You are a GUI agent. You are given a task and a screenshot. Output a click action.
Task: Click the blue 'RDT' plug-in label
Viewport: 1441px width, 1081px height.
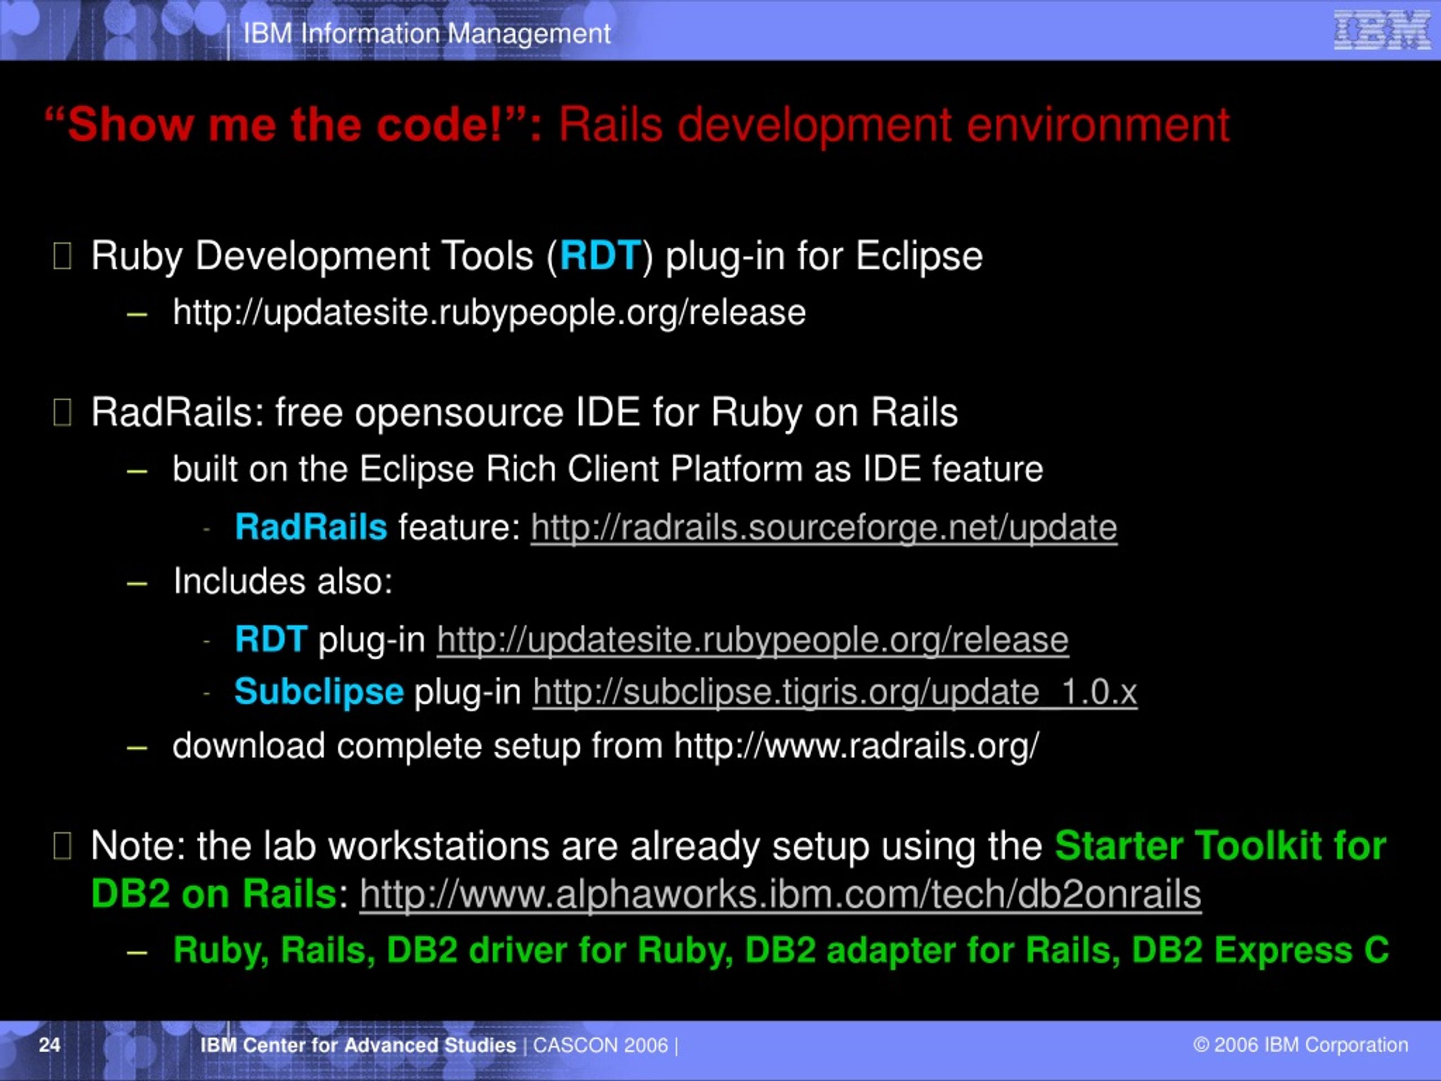click(x=271, y=639)
